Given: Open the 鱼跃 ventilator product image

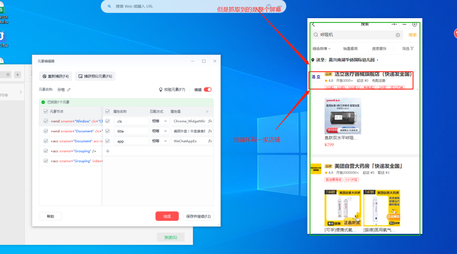Looking at the screenshot, I should point(343,116).
